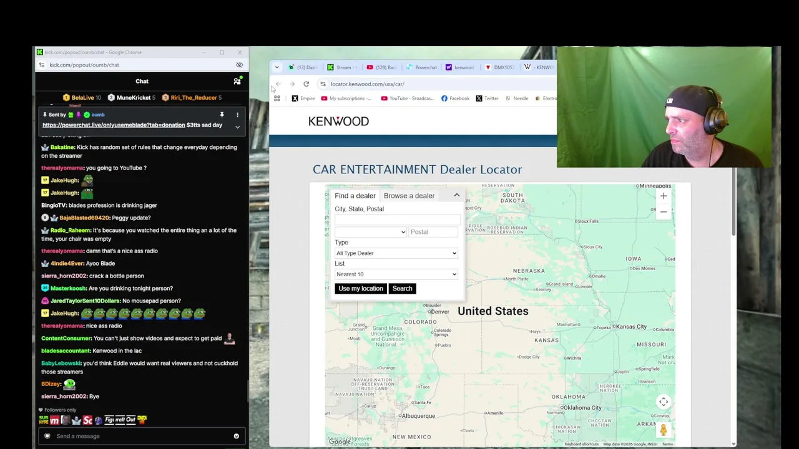
Task: Switch to the Stream tab
Action: pyautogui.click(x=343, y=67)
